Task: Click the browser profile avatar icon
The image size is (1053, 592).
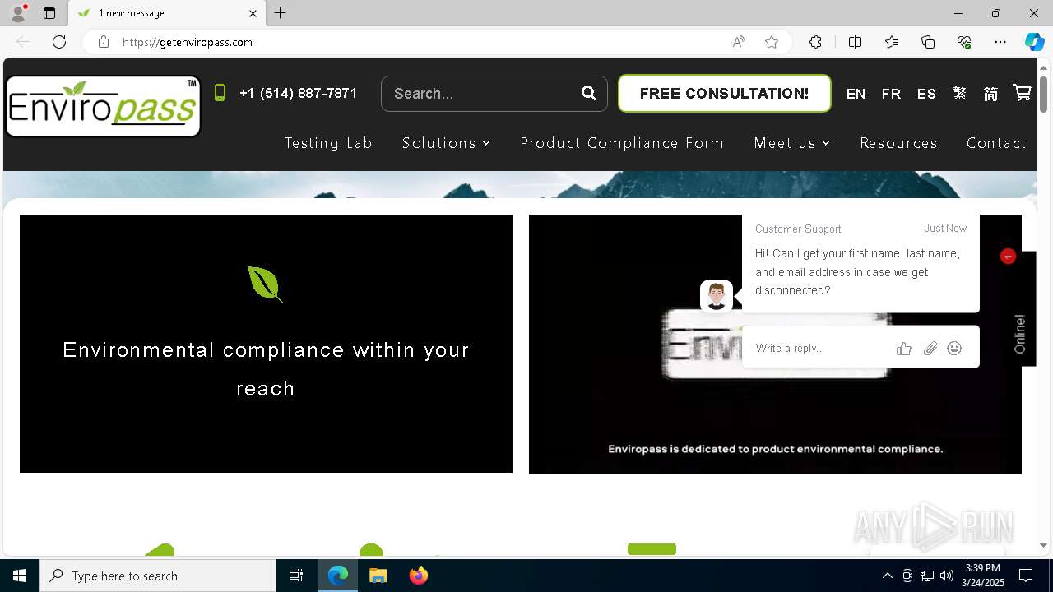Action: [x=18, y=13]
